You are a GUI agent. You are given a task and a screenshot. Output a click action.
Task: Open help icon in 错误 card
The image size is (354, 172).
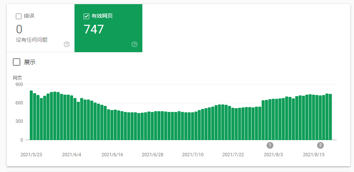coord(67,44)
